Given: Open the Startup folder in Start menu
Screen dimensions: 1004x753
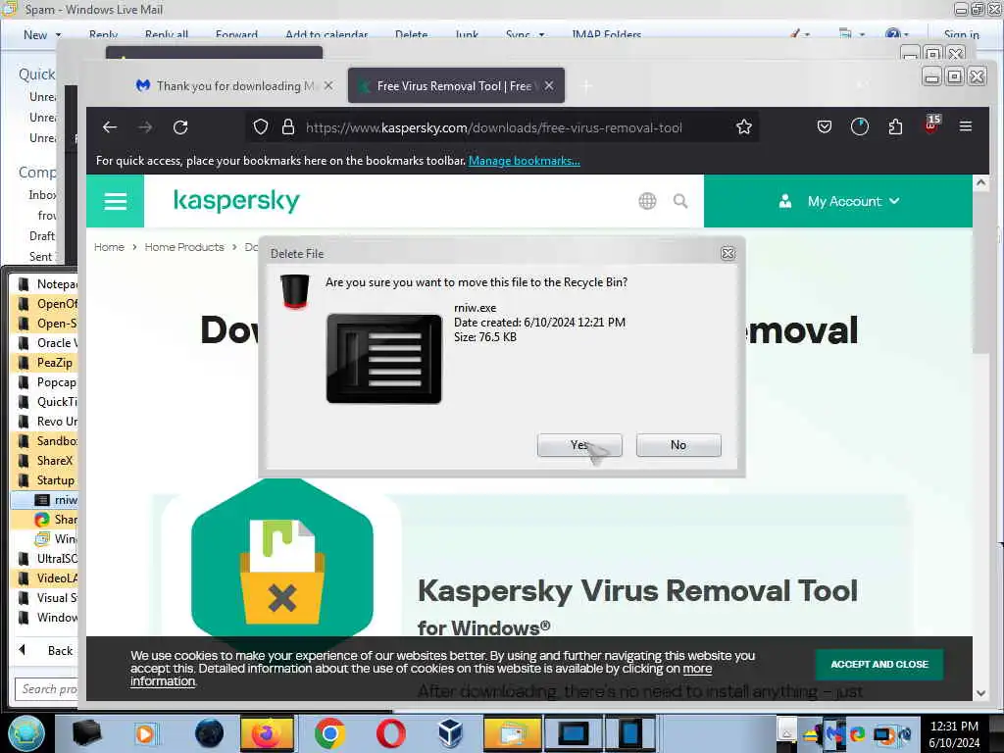Looking at the screenshot, I should tap(47, 480).
